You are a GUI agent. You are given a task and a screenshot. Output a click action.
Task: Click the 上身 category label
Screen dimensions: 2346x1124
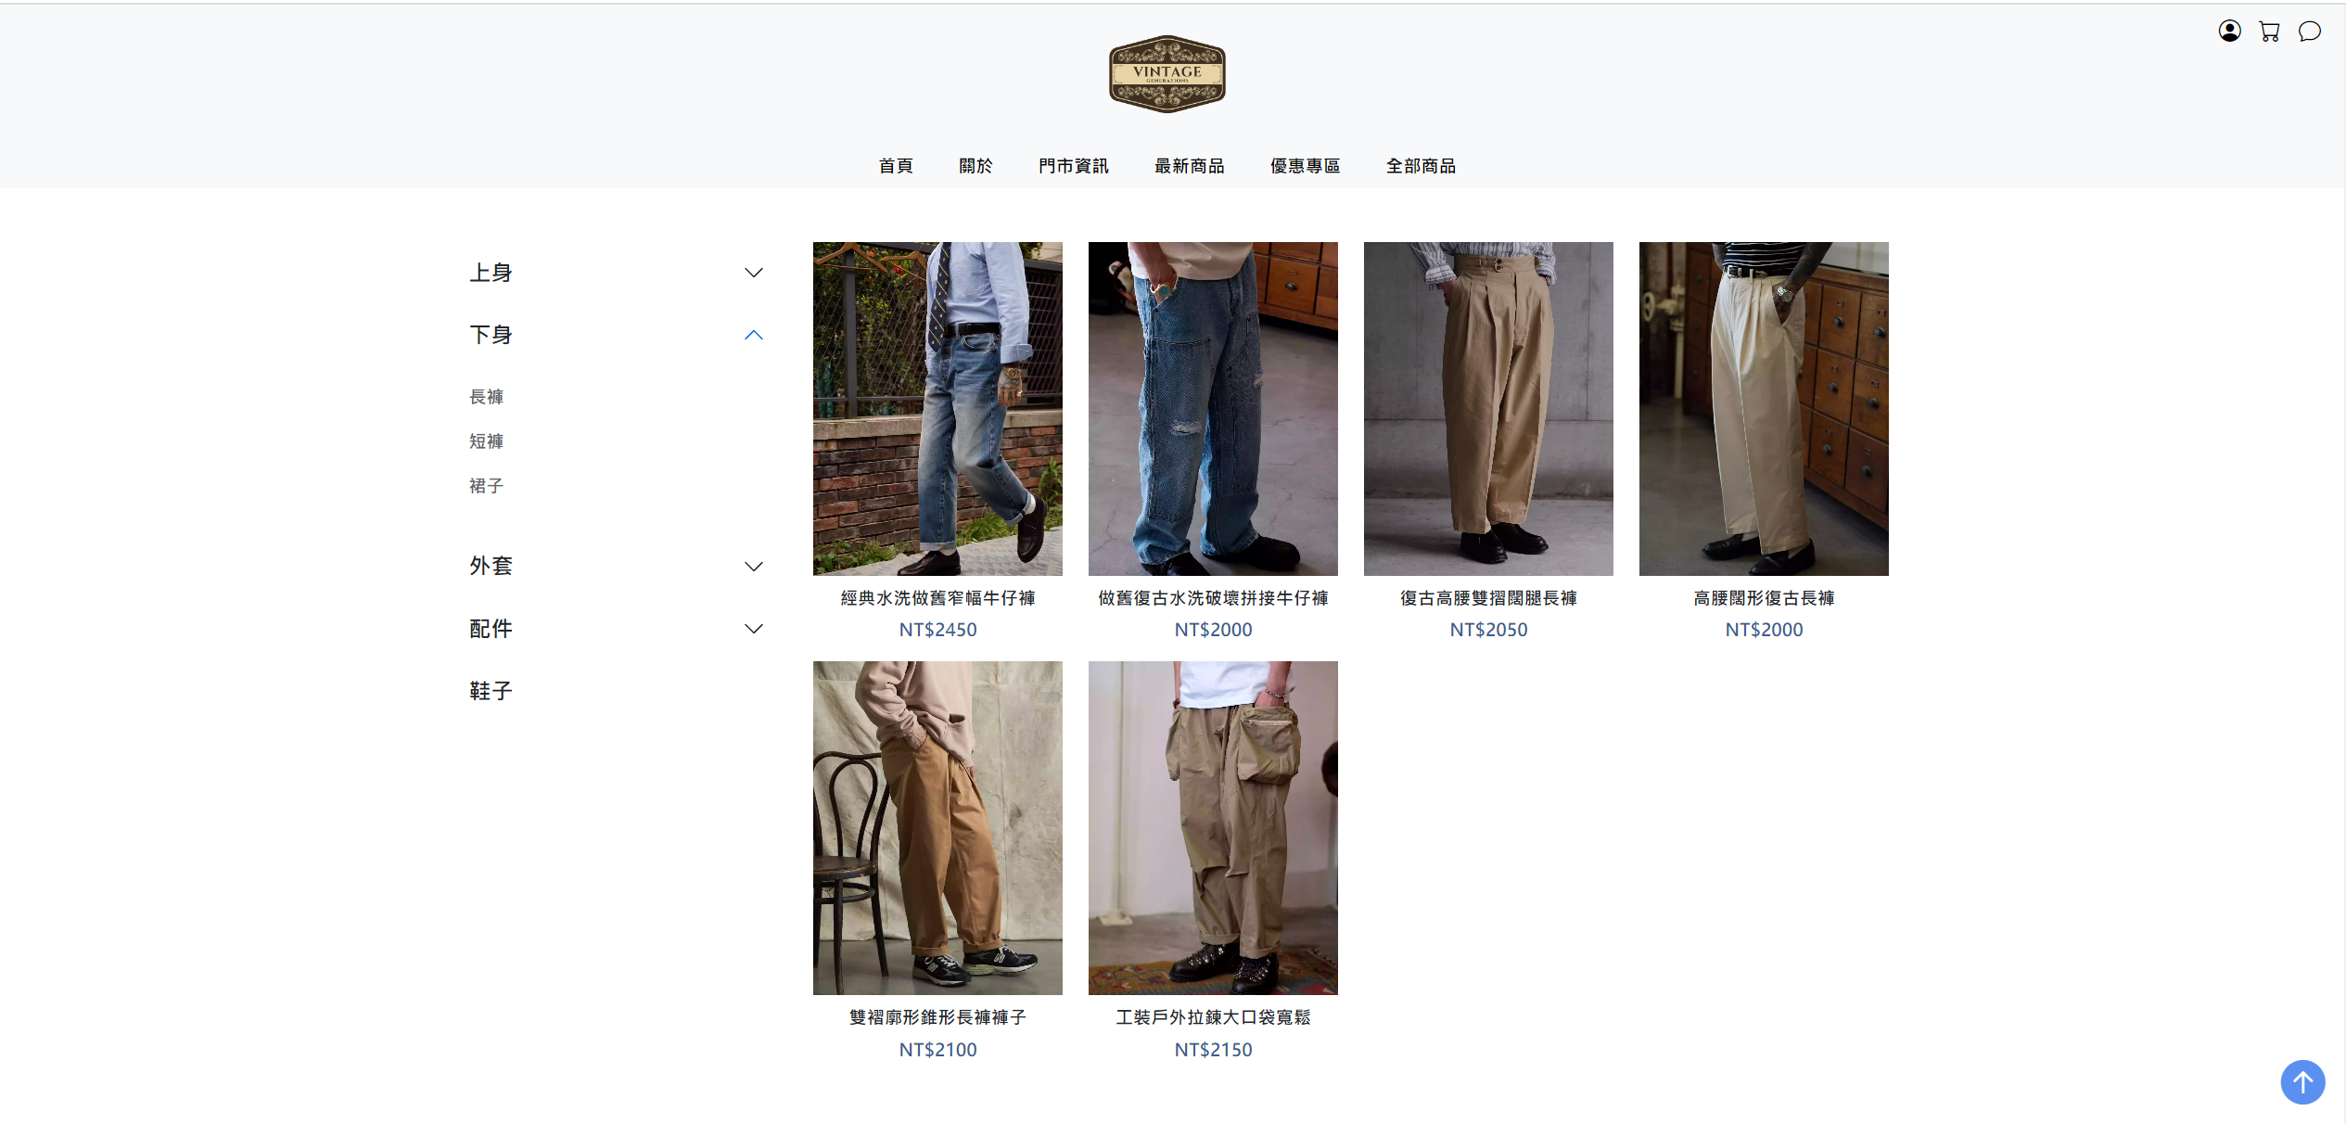coord(491,273)
